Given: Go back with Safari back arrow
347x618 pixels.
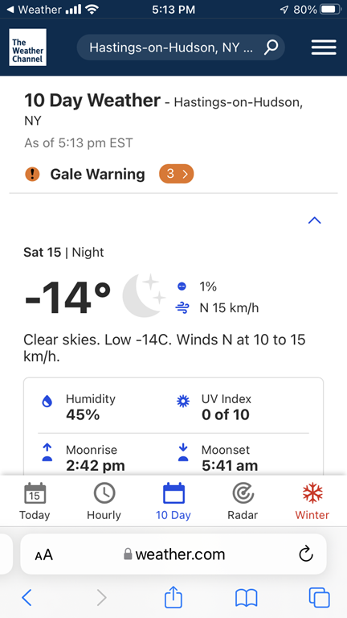Looking at the screenshot, I should 27,598.
